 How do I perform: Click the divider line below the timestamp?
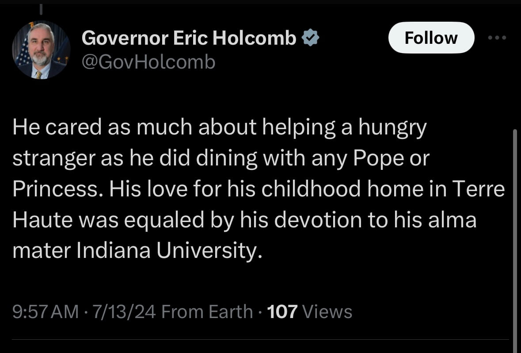(x=260, y=340)
